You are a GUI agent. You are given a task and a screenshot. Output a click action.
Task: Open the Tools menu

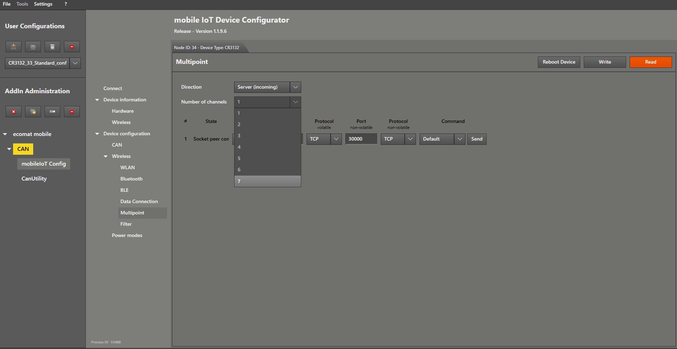click(22, 4)
